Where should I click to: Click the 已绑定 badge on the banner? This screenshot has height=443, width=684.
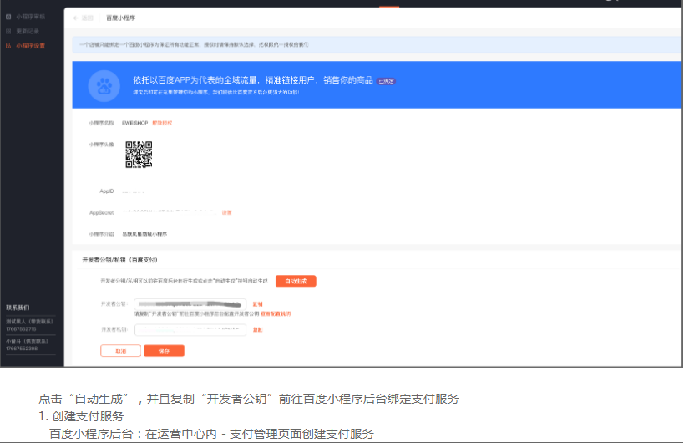(x=385, y=81)
